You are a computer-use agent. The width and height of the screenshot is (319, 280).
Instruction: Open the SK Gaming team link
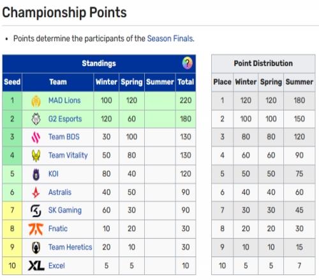(65, 210)
